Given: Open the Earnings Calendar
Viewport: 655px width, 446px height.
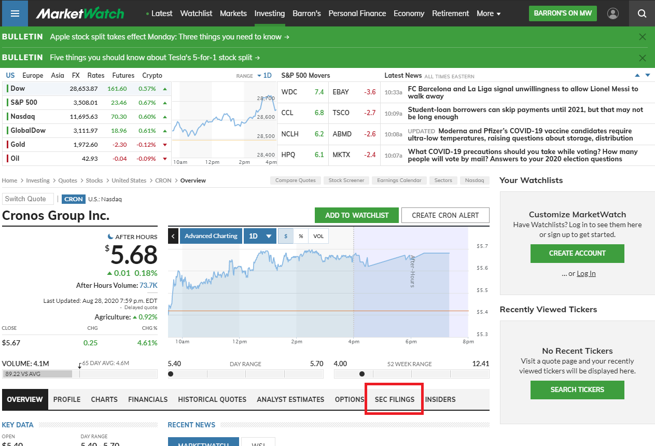Looking at the screenshot, I should coord(399,180).
